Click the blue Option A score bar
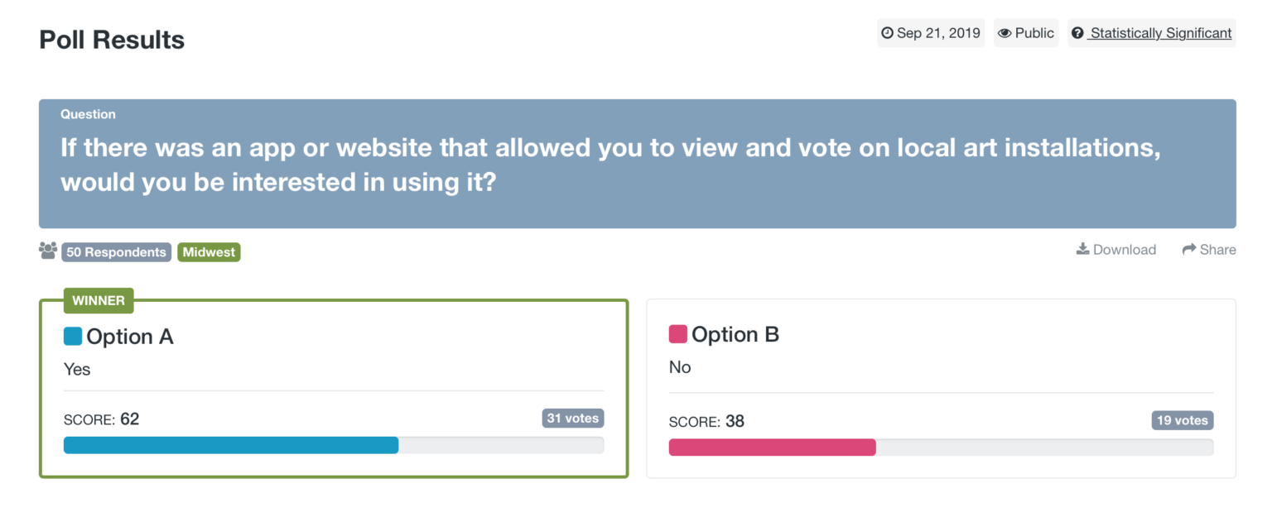The width and height of the screenshot is (1272, 512). point(231,445)
